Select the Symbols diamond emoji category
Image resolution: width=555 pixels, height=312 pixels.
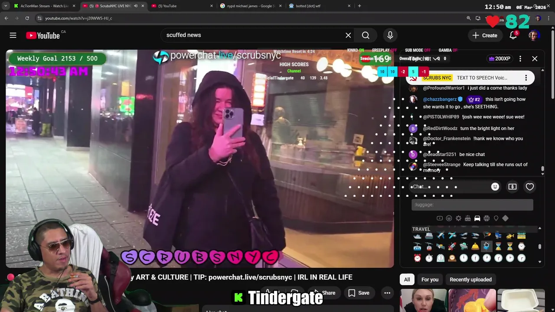click(505, 218)
